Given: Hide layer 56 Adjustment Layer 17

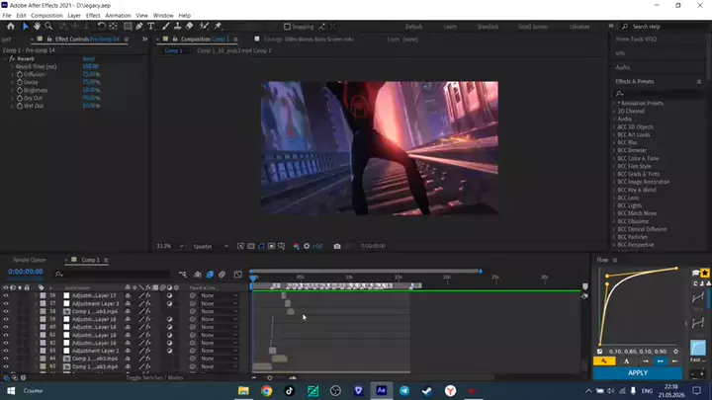Looking at the screenshot, I should coord(6,295).
